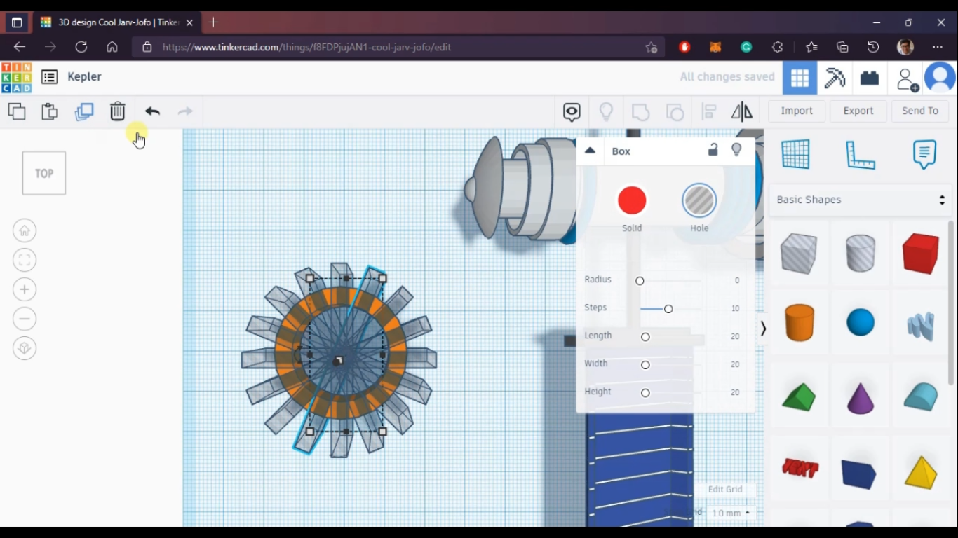Open the user profile avatar

coord(940,77)
